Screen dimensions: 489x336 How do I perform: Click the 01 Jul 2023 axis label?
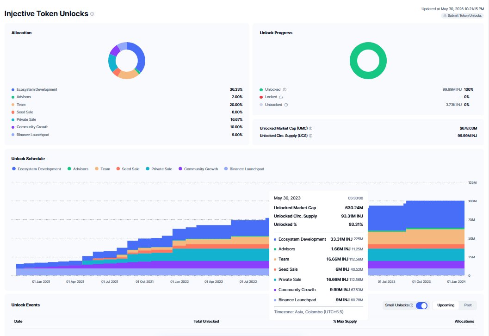(x=386, y=282)
